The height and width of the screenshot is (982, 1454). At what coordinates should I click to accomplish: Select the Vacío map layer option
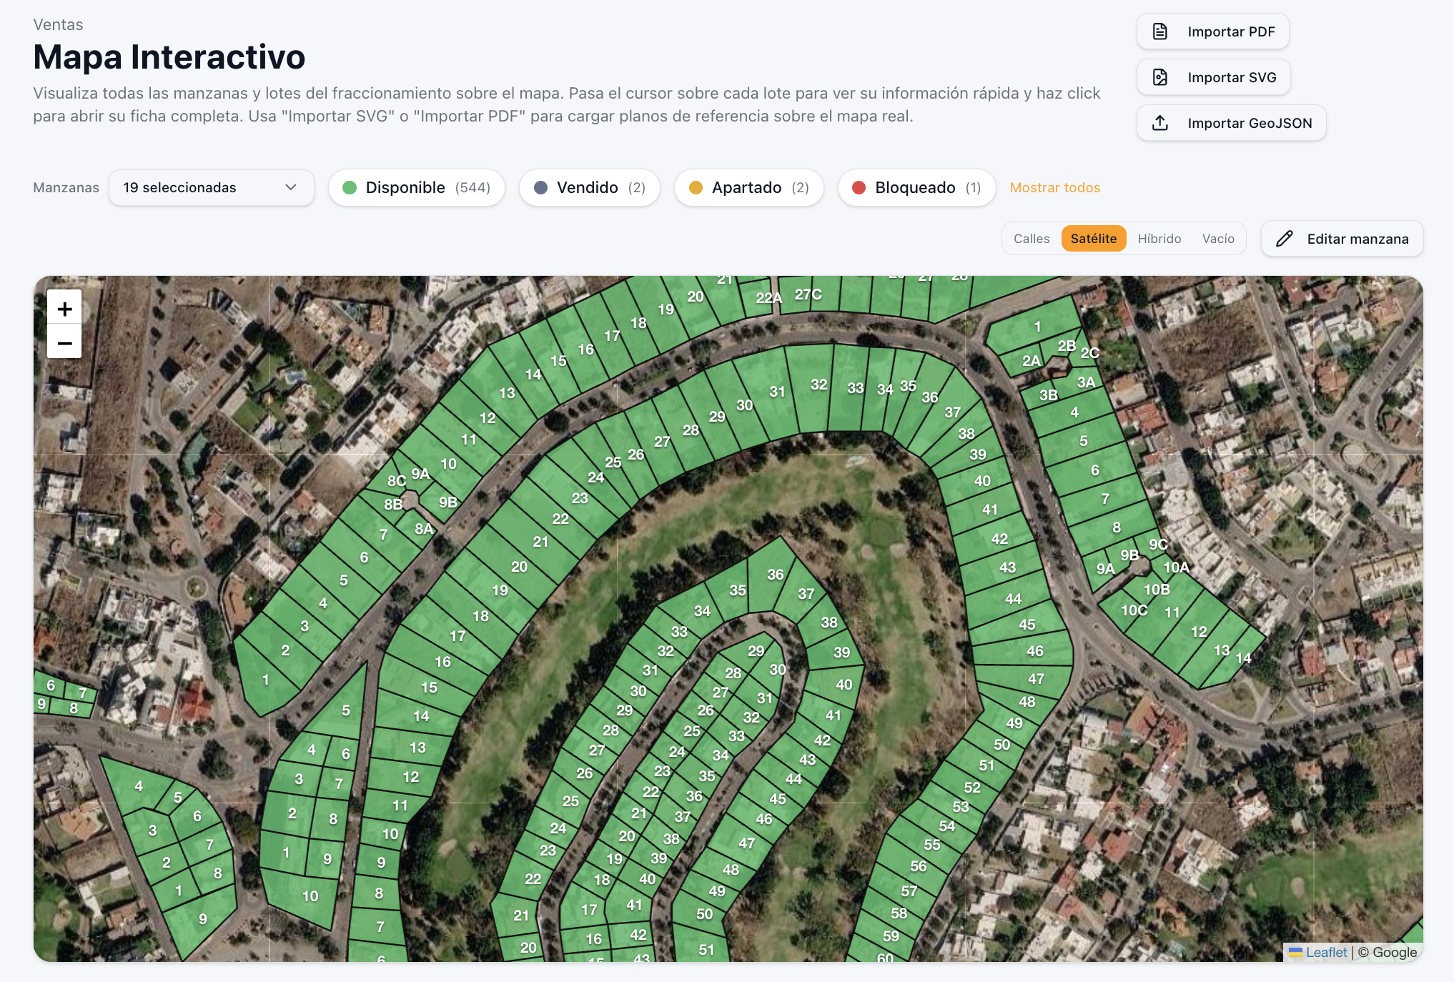point(1218,239)
